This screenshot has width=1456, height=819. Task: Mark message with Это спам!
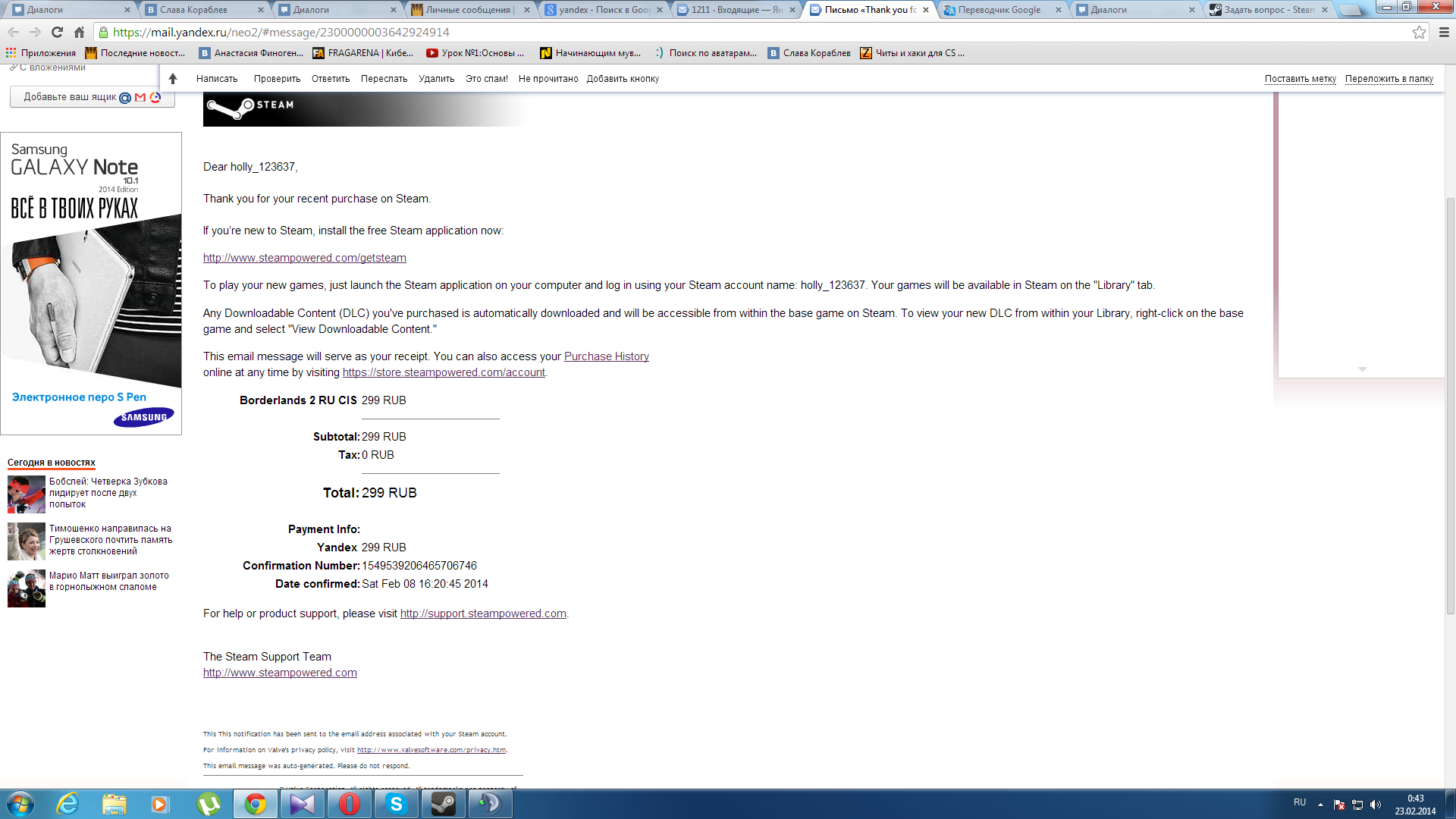click(x=487, y=79)
